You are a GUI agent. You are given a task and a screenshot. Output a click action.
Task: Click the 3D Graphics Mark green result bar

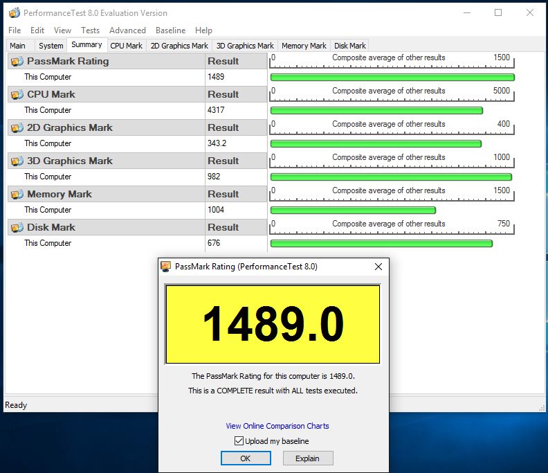click(x=392, y=177)
